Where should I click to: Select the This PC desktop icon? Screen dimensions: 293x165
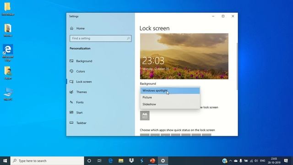coord(8,94)
